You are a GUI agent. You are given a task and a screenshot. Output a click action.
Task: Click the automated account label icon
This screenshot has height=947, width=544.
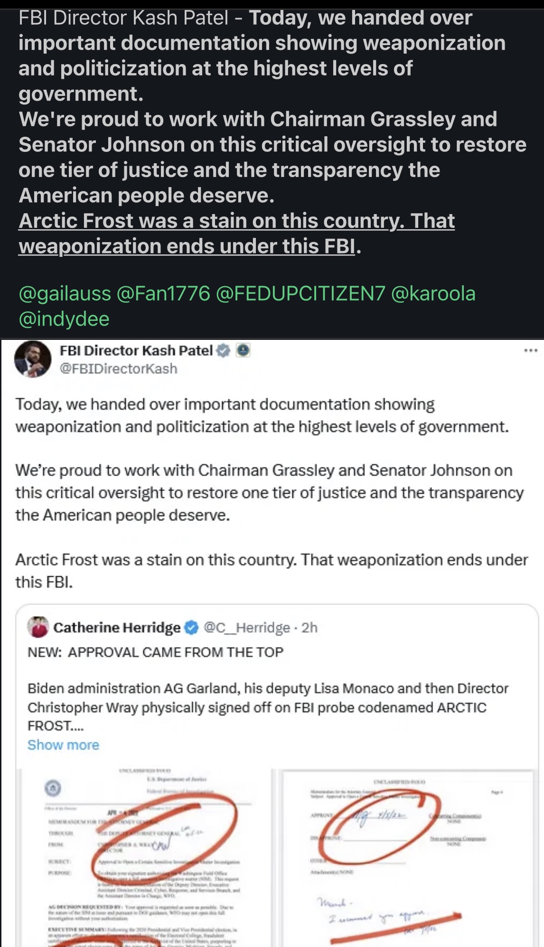click(x=243, y=351)
